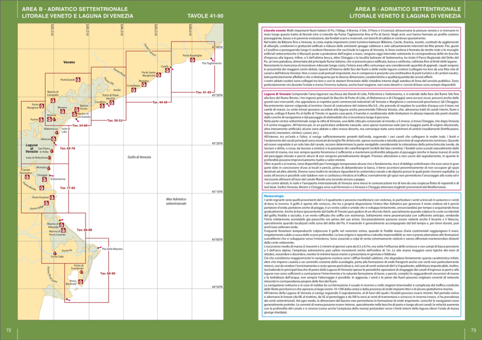
Task: Click the Marina di Albarella icon
Action: tap(62, 225)
